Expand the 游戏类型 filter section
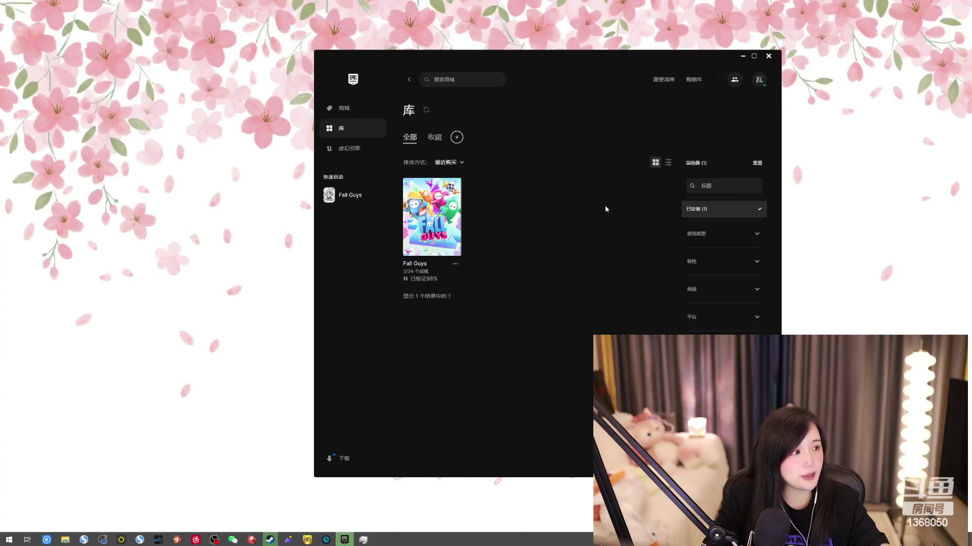 tap(724, 234)
